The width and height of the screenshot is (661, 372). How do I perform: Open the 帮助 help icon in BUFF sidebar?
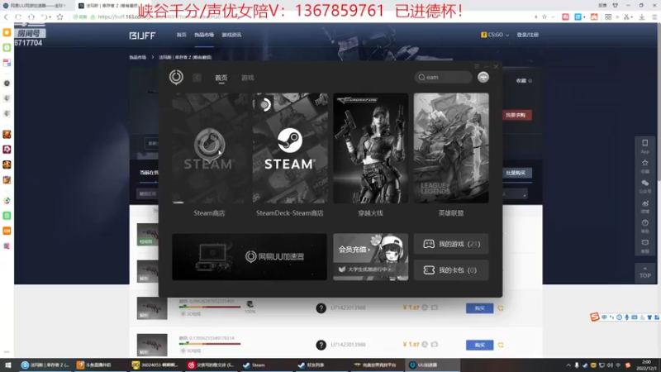644,226
